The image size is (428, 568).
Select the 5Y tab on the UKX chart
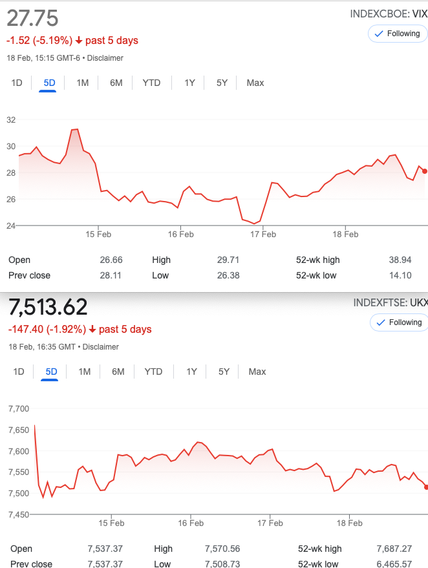tap(224, 372)
